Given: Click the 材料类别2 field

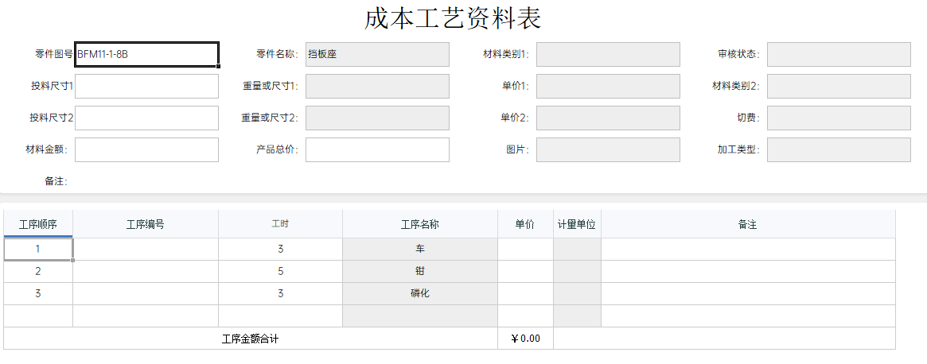Looking at the screenshot, I should tap(839, 87).
